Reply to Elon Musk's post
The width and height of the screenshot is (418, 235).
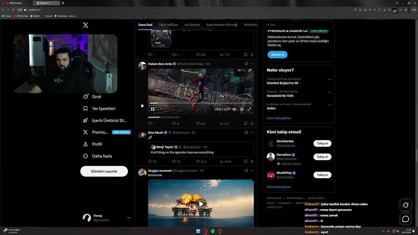152,161
